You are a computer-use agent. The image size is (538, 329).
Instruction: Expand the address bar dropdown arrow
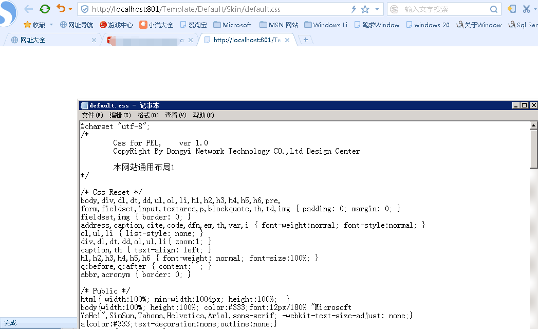pyautogui.click(x=377, y=9)
